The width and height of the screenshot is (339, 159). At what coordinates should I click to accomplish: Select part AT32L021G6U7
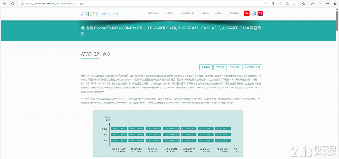pyautogui.click(x=153, y=135)
